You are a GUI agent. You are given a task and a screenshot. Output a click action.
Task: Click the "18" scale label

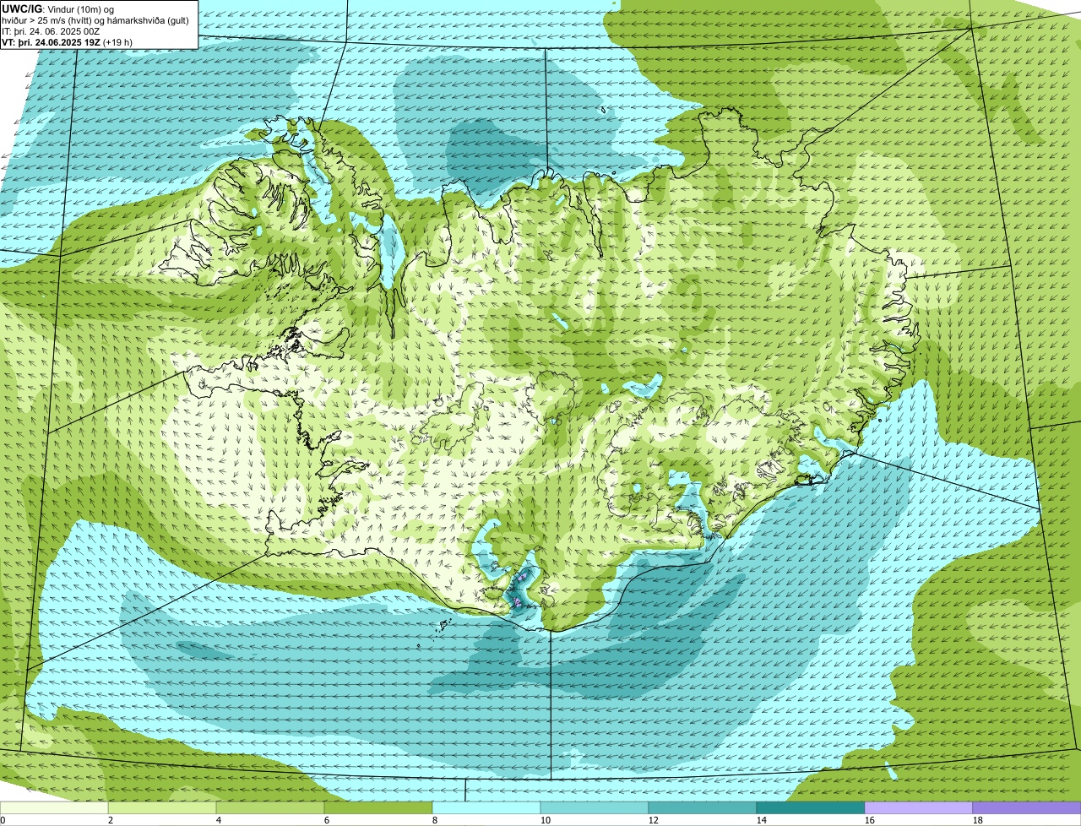pyautogui.click(x=978, y=820)
